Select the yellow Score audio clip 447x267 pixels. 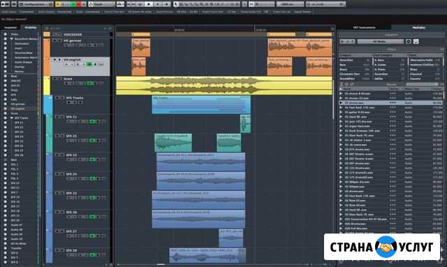[x=224, y=85]
